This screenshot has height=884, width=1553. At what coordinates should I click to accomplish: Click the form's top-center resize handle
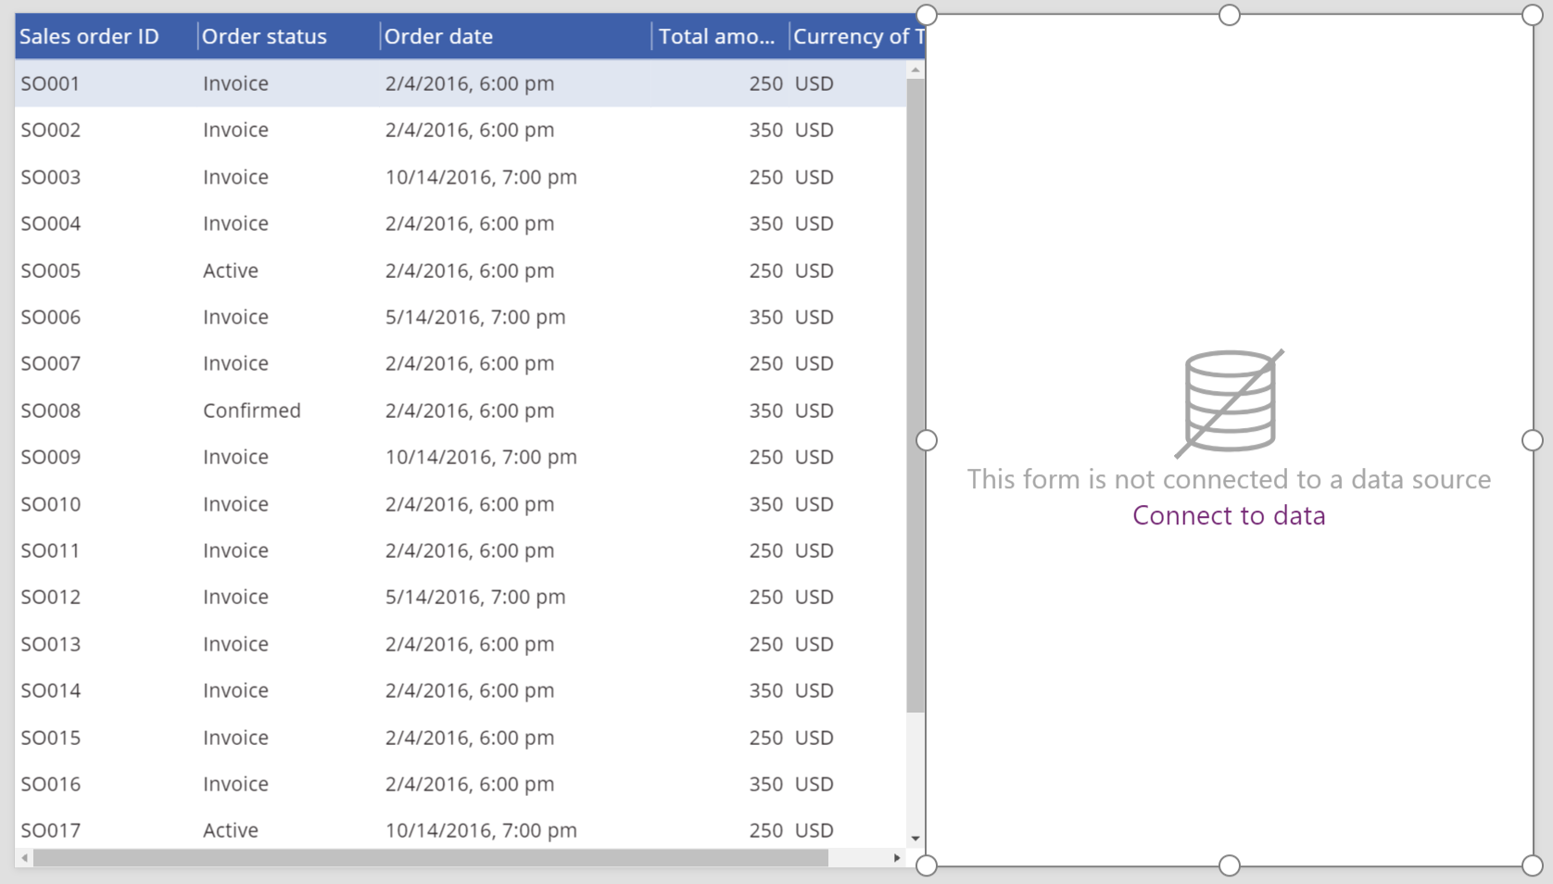pos(1230,15)
